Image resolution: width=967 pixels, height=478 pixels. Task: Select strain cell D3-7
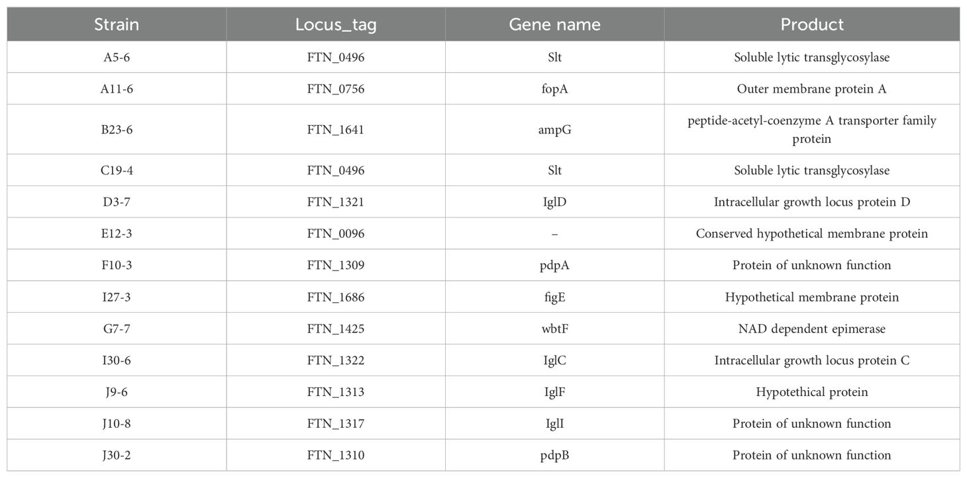(x=117, y=202)
